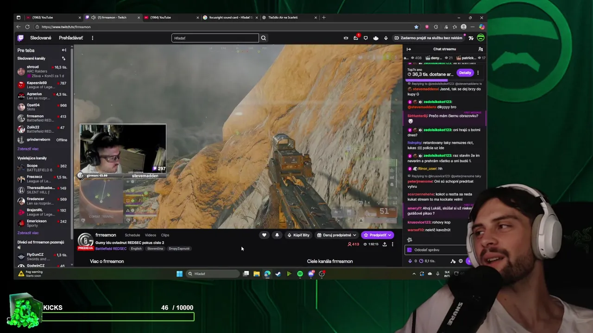Click Sledované in top navigation
593x333 pixels.
coord(41,38)
